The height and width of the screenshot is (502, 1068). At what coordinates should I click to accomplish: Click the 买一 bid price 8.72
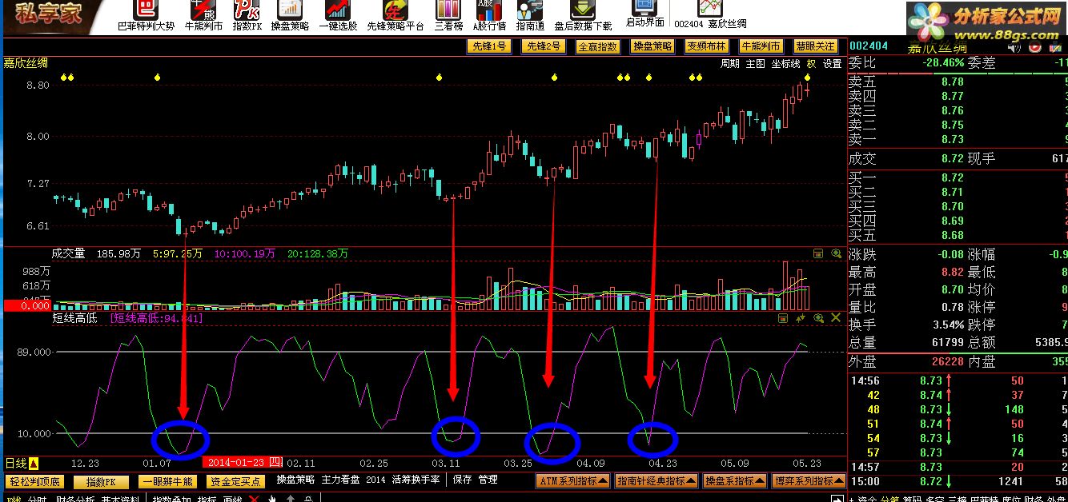pos(952,177)
